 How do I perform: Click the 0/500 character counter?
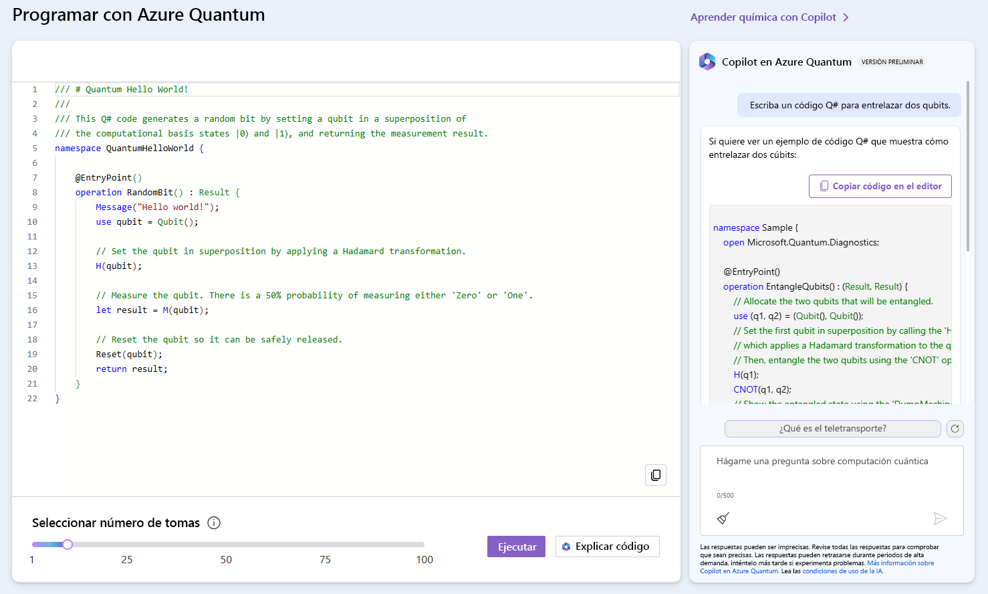click(725, 496)
